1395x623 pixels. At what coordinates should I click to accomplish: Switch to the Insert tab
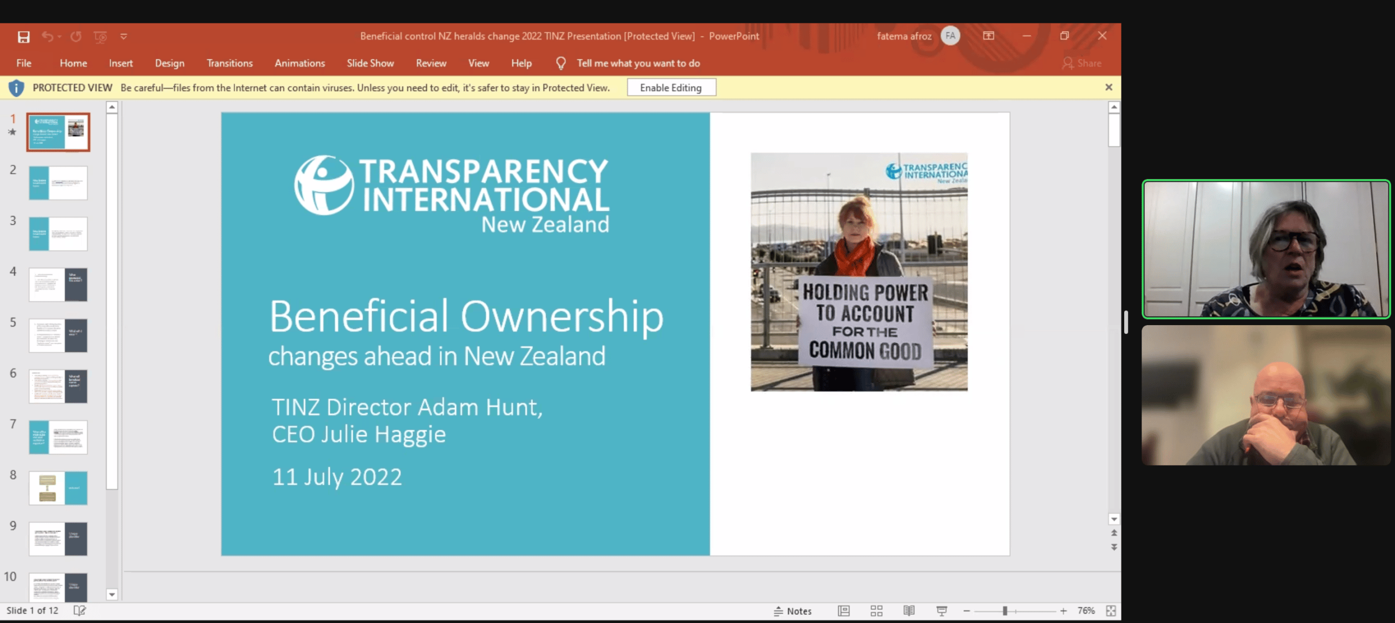click(120, 63)
